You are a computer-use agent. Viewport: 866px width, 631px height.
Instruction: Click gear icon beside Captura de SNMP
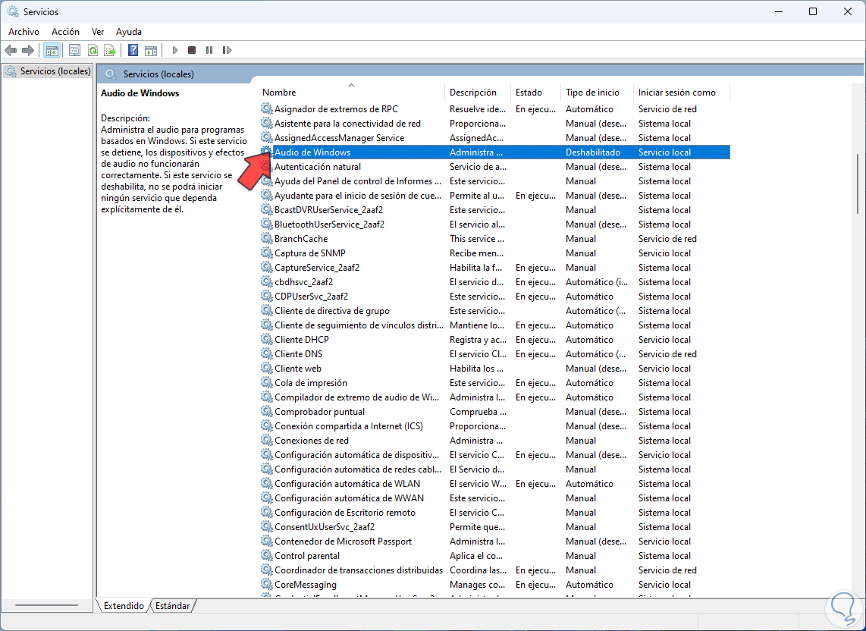[x=267, y=253]
